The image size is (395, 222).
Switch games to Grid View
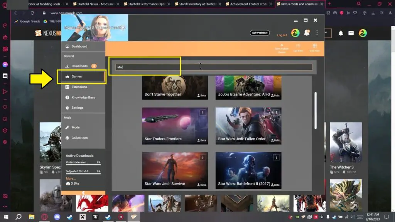314,47
